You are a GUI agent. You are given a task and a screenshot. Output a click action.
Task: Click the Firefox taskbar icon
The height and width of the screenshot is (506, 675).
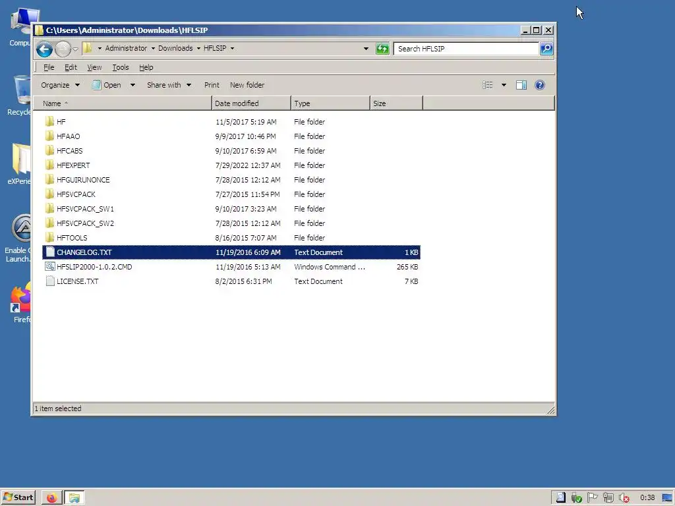pos(51,498)
